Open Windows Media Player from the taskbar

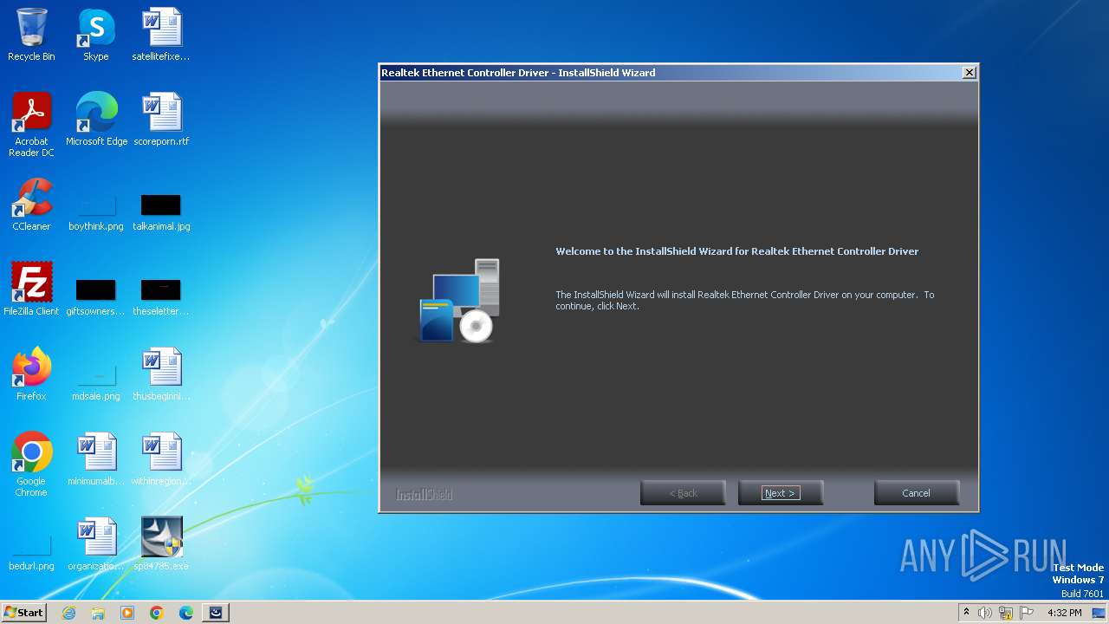coord(127,613)
